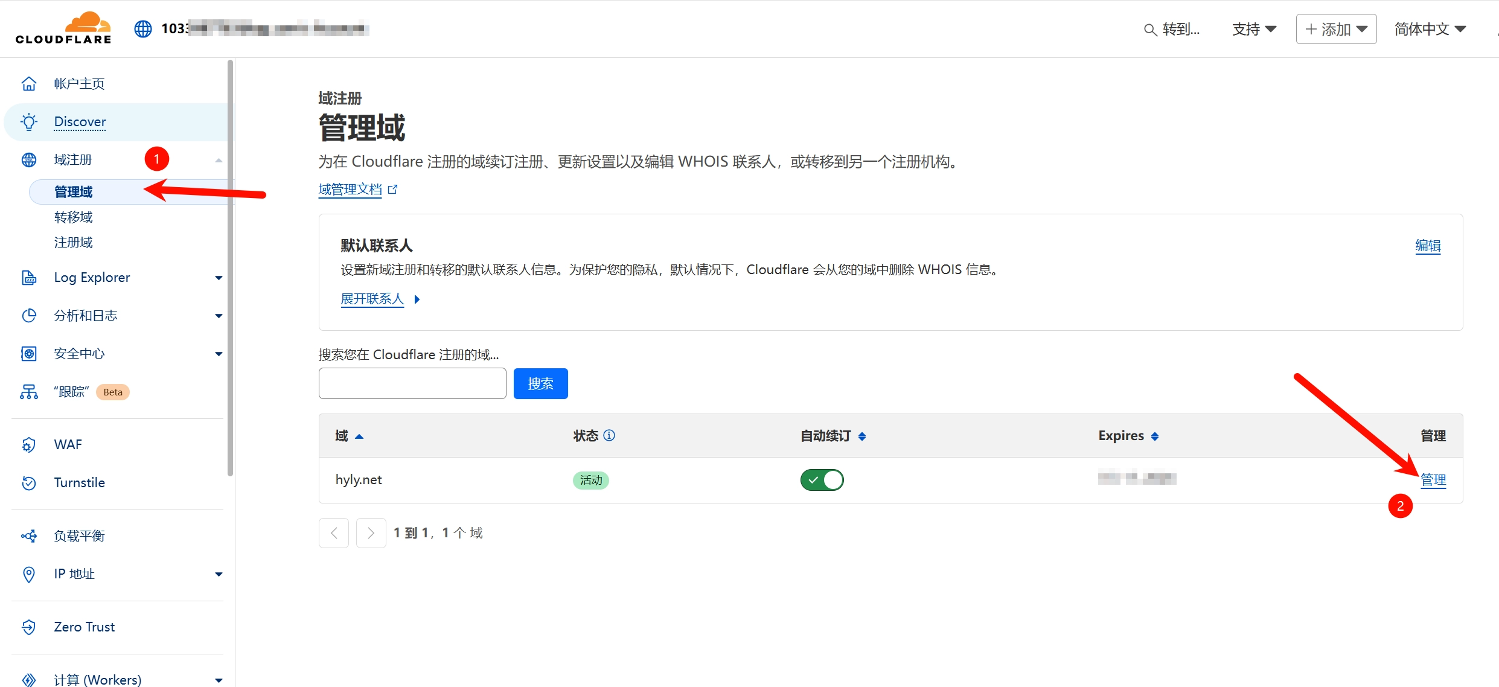The width and height of the screenshot is (1499, 687).
Task: Select 注册域 in sidebar
Action: point(73,243)
